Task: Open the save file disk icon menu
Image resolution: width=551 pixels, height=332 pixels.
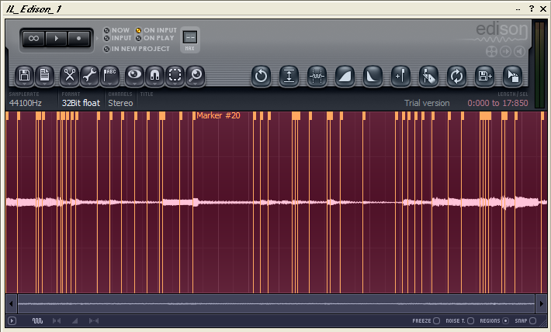Action: (x=24, y=75)
